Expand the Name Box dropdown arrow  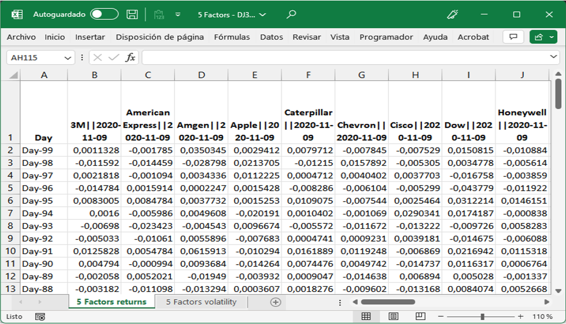coord(68,58)
